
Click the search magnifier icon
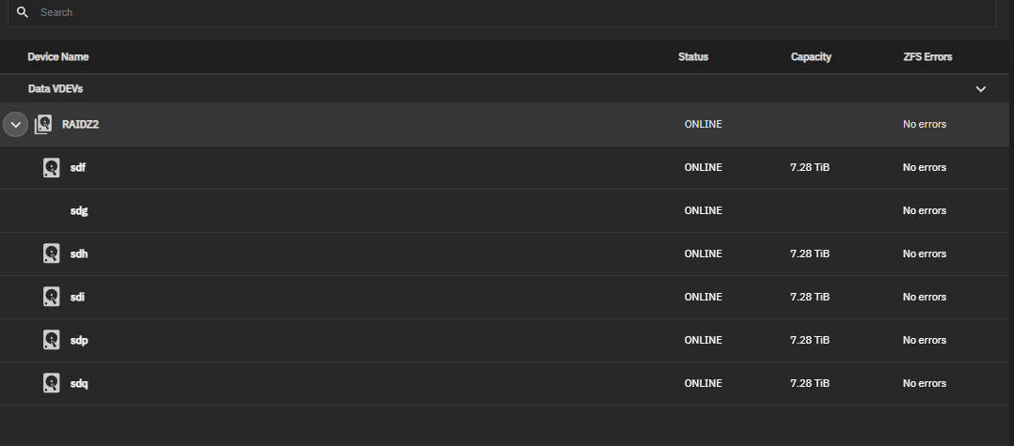[x=23, y=12]
